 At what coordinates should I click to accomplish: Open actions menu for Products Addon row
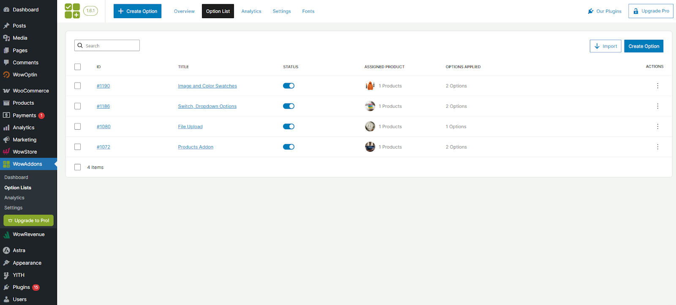pyautogui.click(x=657, y=147)
